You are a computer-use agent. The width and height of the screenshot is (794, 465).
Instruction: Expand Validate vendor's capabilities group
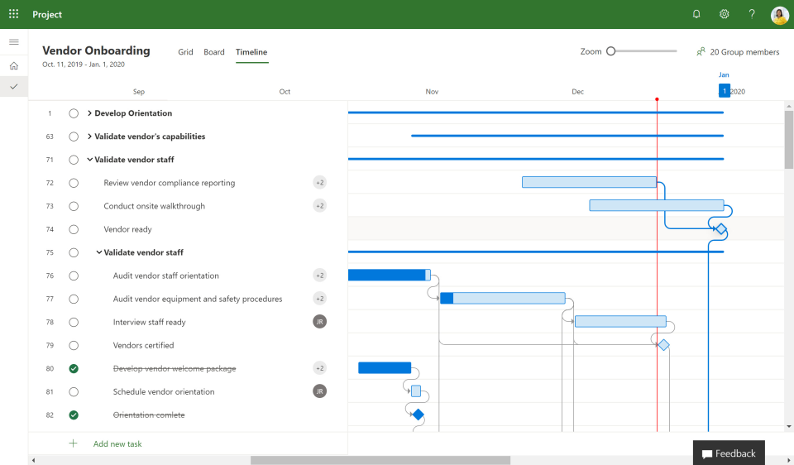(89, 137)
